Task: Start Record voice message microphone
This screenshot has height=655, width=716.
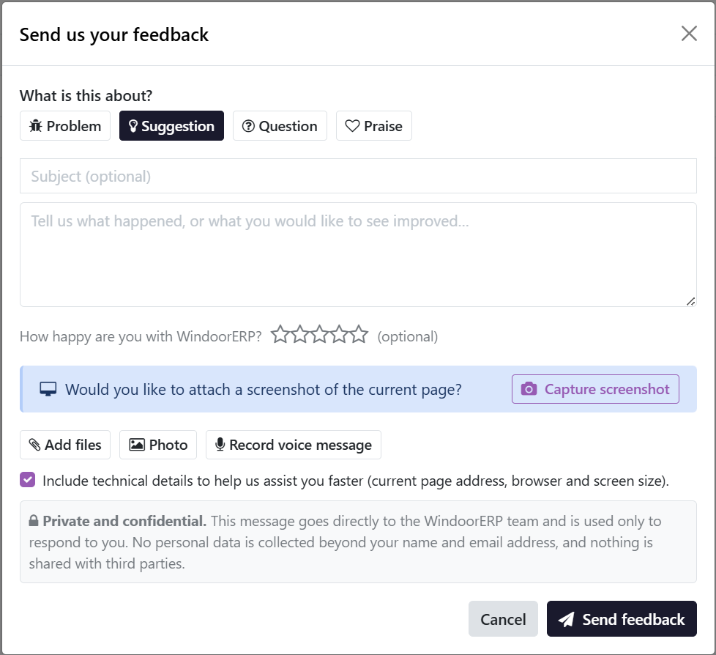Action: tap(294, 445)
